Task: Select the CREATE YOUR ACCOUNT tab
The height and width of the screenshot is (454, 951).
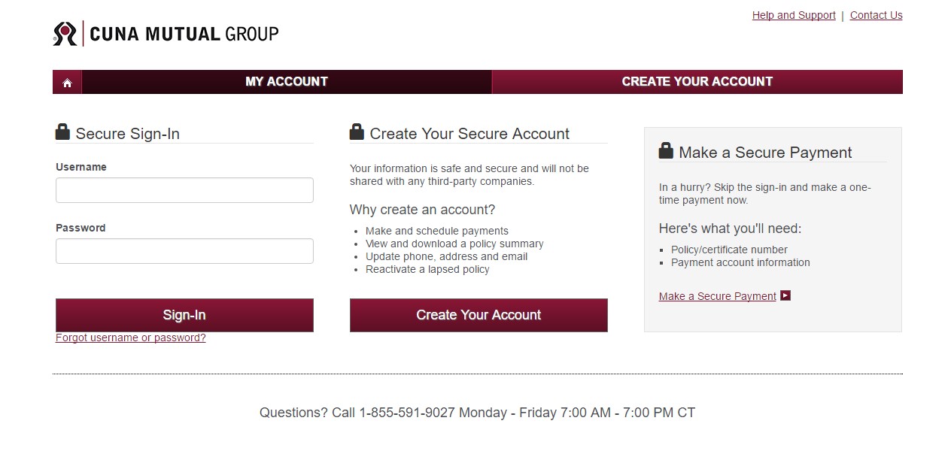Action: (x=697, y=81)
